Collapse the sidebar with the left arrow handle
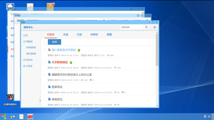Viewport: 214px width, 120px height. click(x=40, y=101)
